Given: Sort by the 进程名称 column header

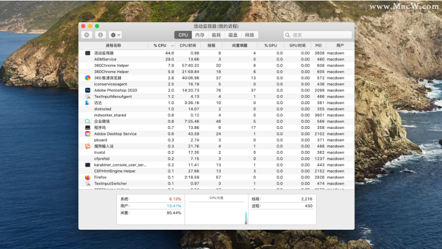Looking at the screenshot, I should tap(113, 45).
